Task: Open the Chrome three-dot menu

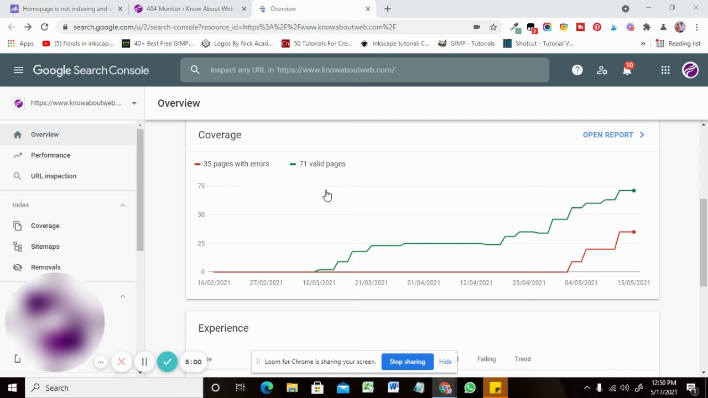Action: pyautogui.click(x=696, y=27)
